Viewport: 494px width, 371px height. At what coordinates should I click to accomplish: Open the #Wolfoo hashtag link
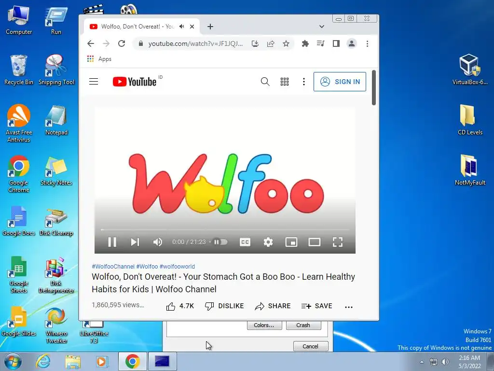147,267
